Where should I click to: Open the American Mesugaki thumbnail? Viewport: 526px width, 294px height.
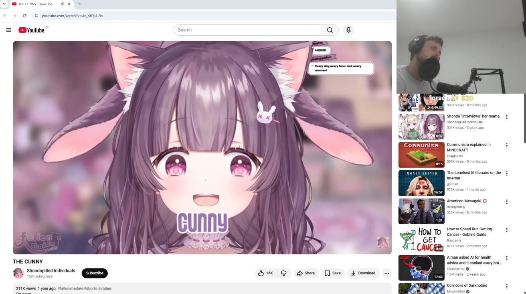[421, 211]
